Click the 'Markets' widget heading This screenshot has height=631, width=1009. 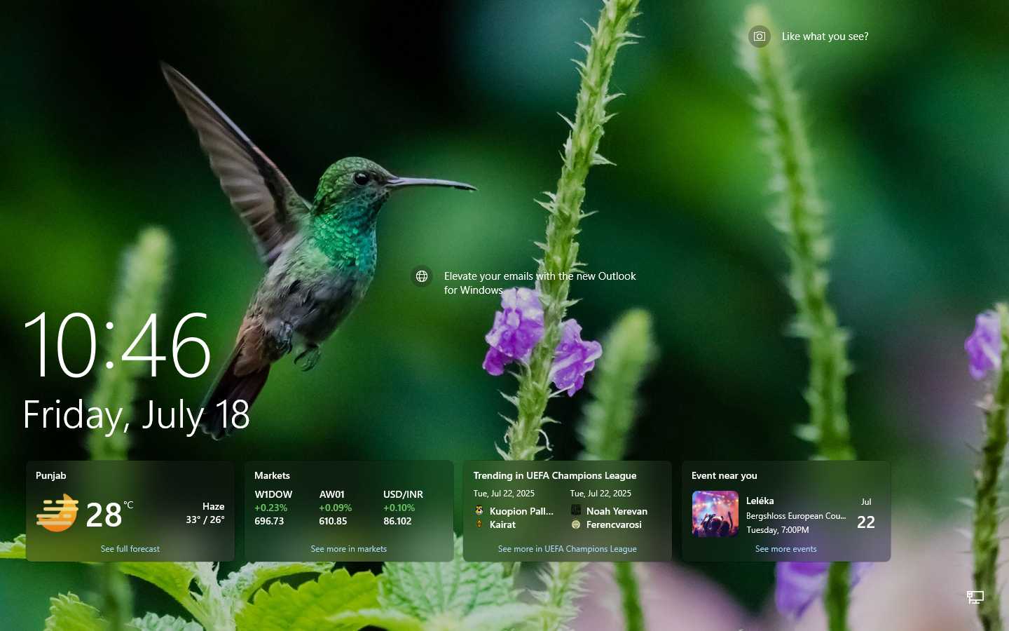pyautogui.click(x=272, y=475)
